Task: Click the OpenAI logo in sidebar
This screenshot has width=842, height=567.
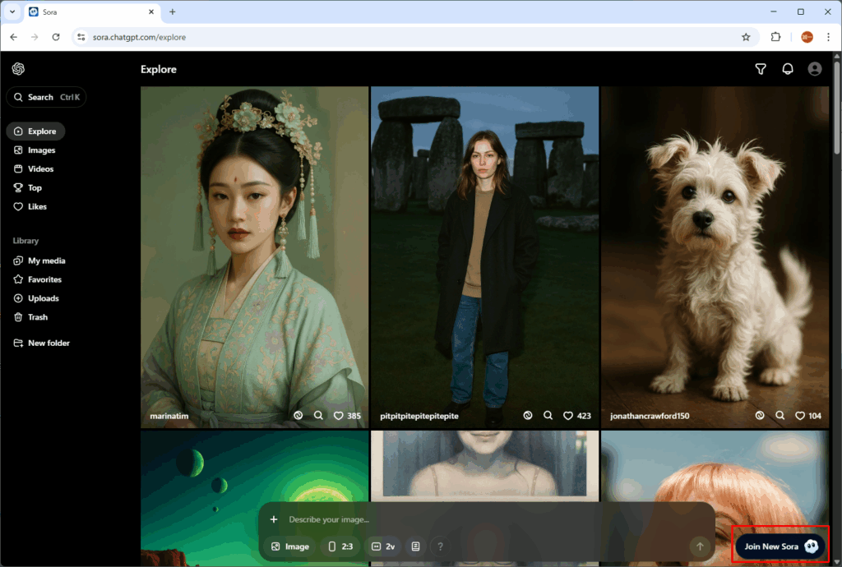Action: 19,69
